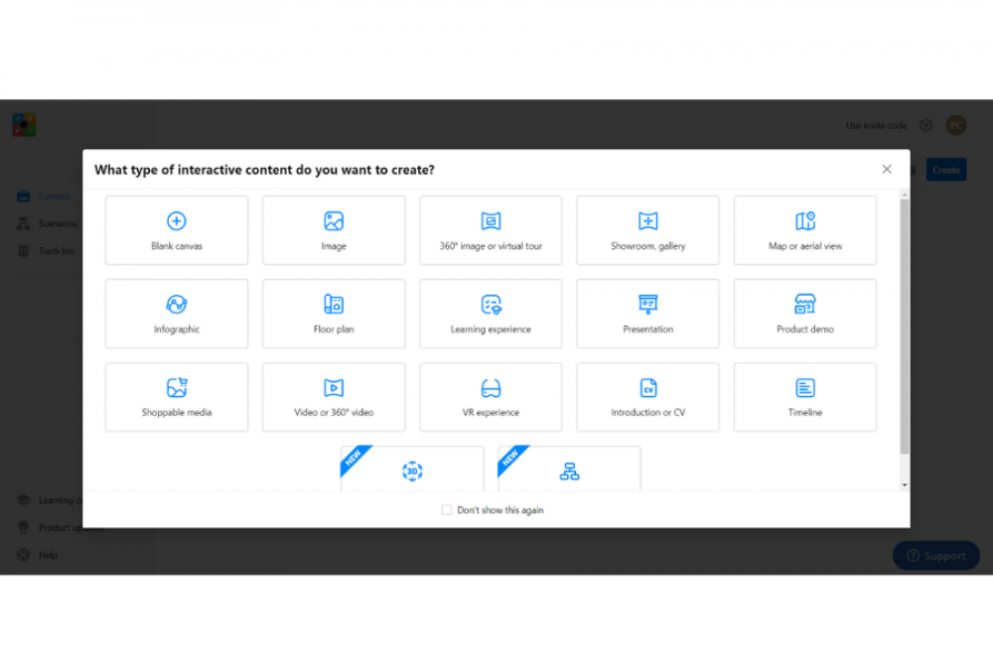This screenshot has height=662, width=993.
Task: Select the Showroom, gallery icon
Action: point(647,221)
